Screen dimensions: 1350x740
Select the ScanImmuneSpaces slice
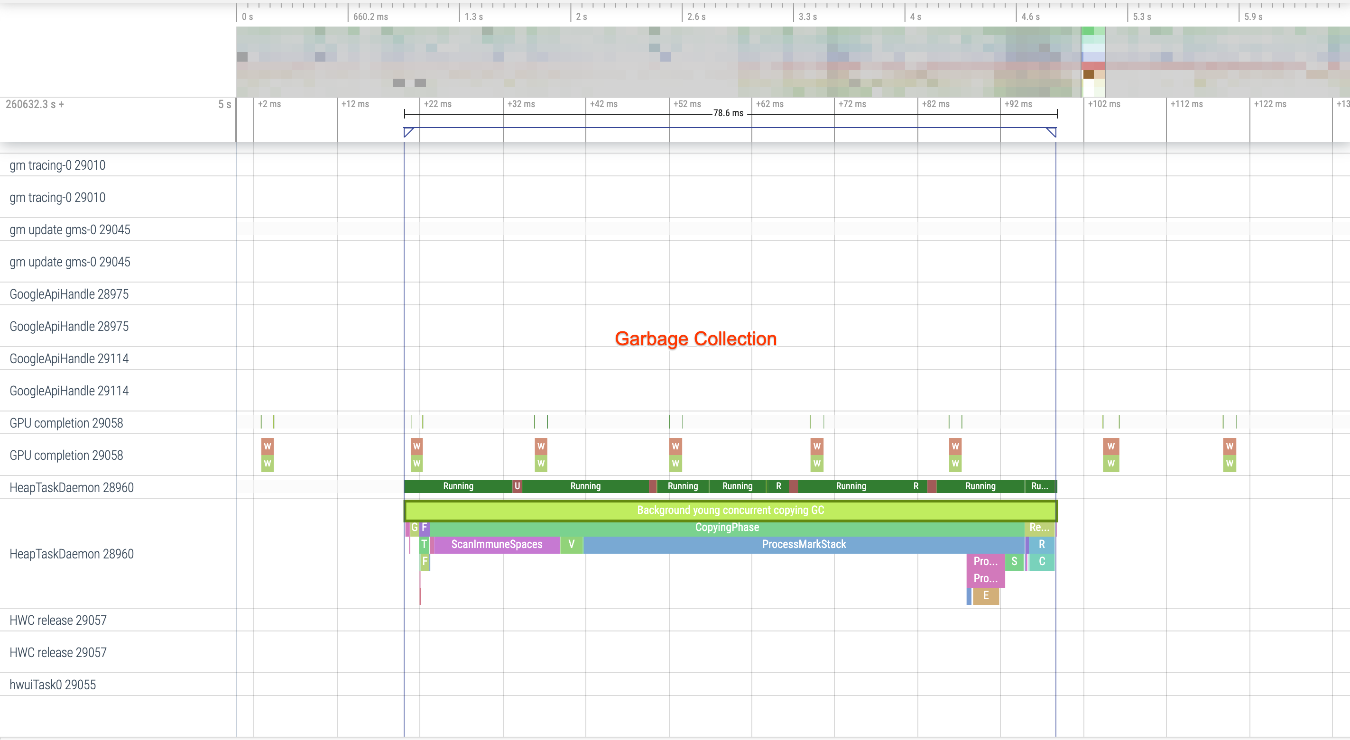point(496,545)
